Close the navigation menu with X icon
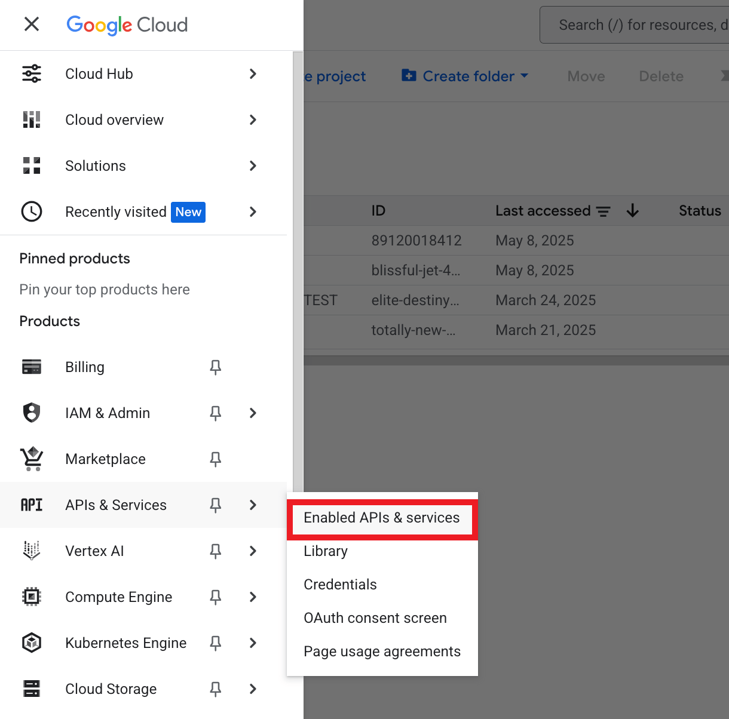Screen dimensions: 729x719 (x=32, y=24)
